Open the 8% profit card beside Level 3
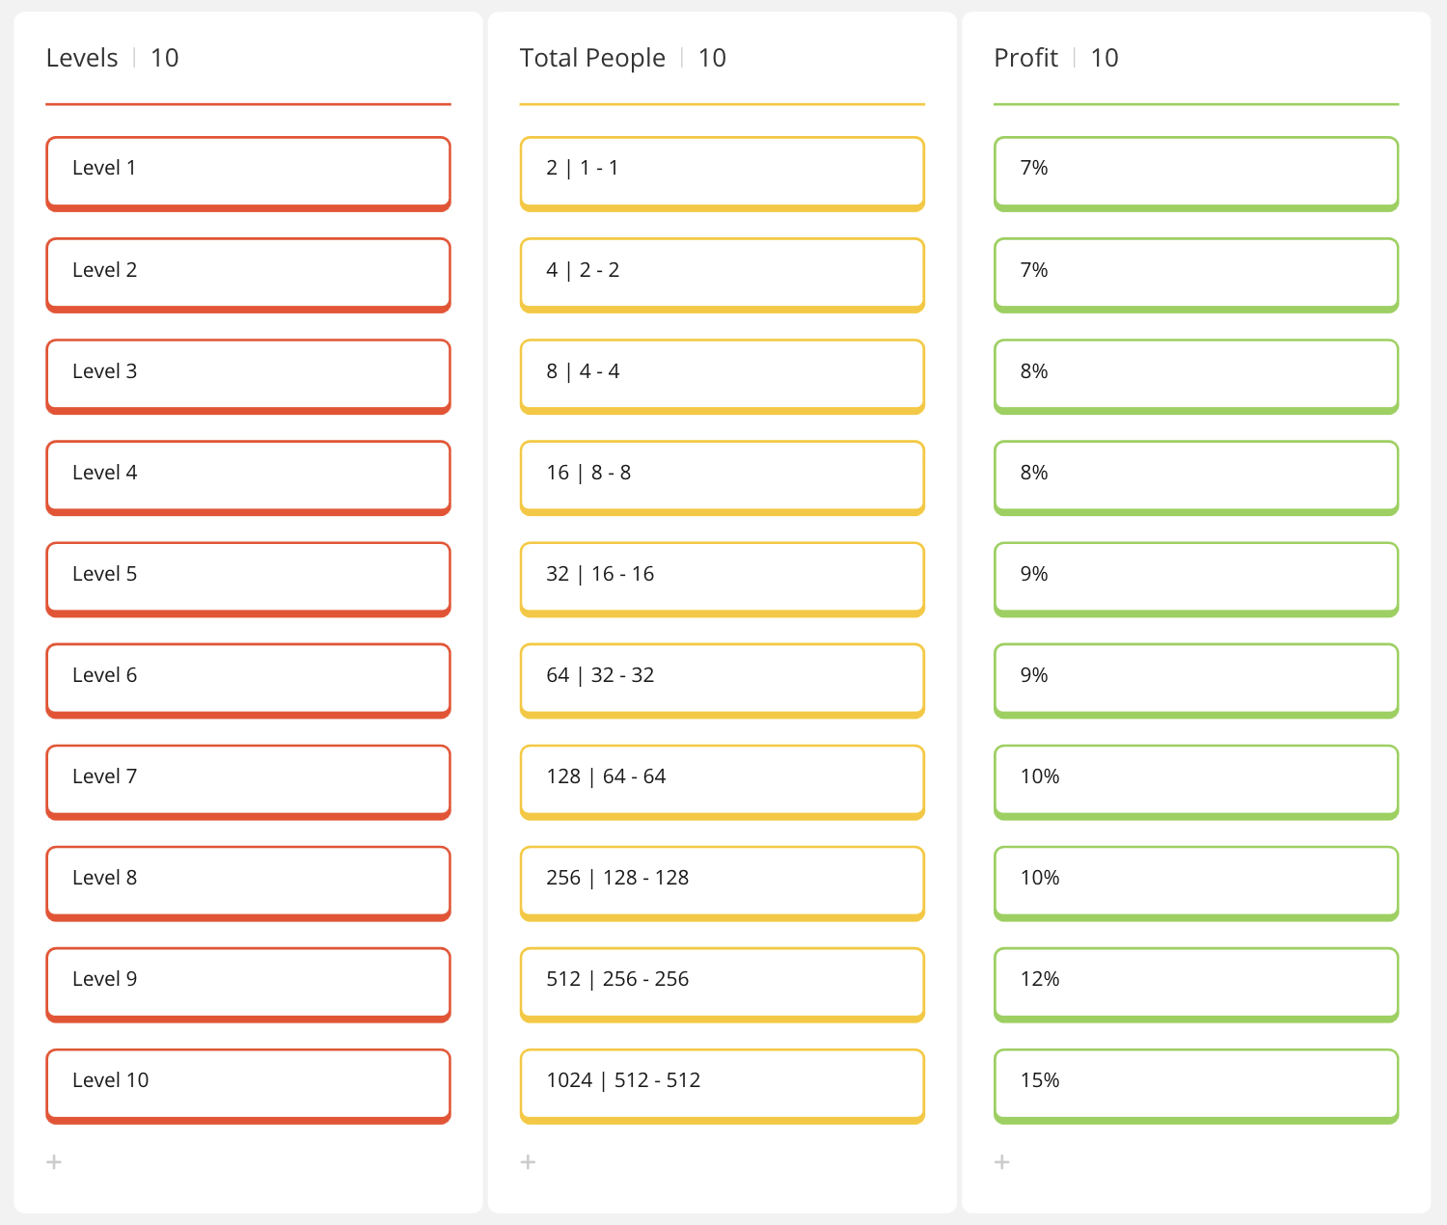 pos(1196,376)
